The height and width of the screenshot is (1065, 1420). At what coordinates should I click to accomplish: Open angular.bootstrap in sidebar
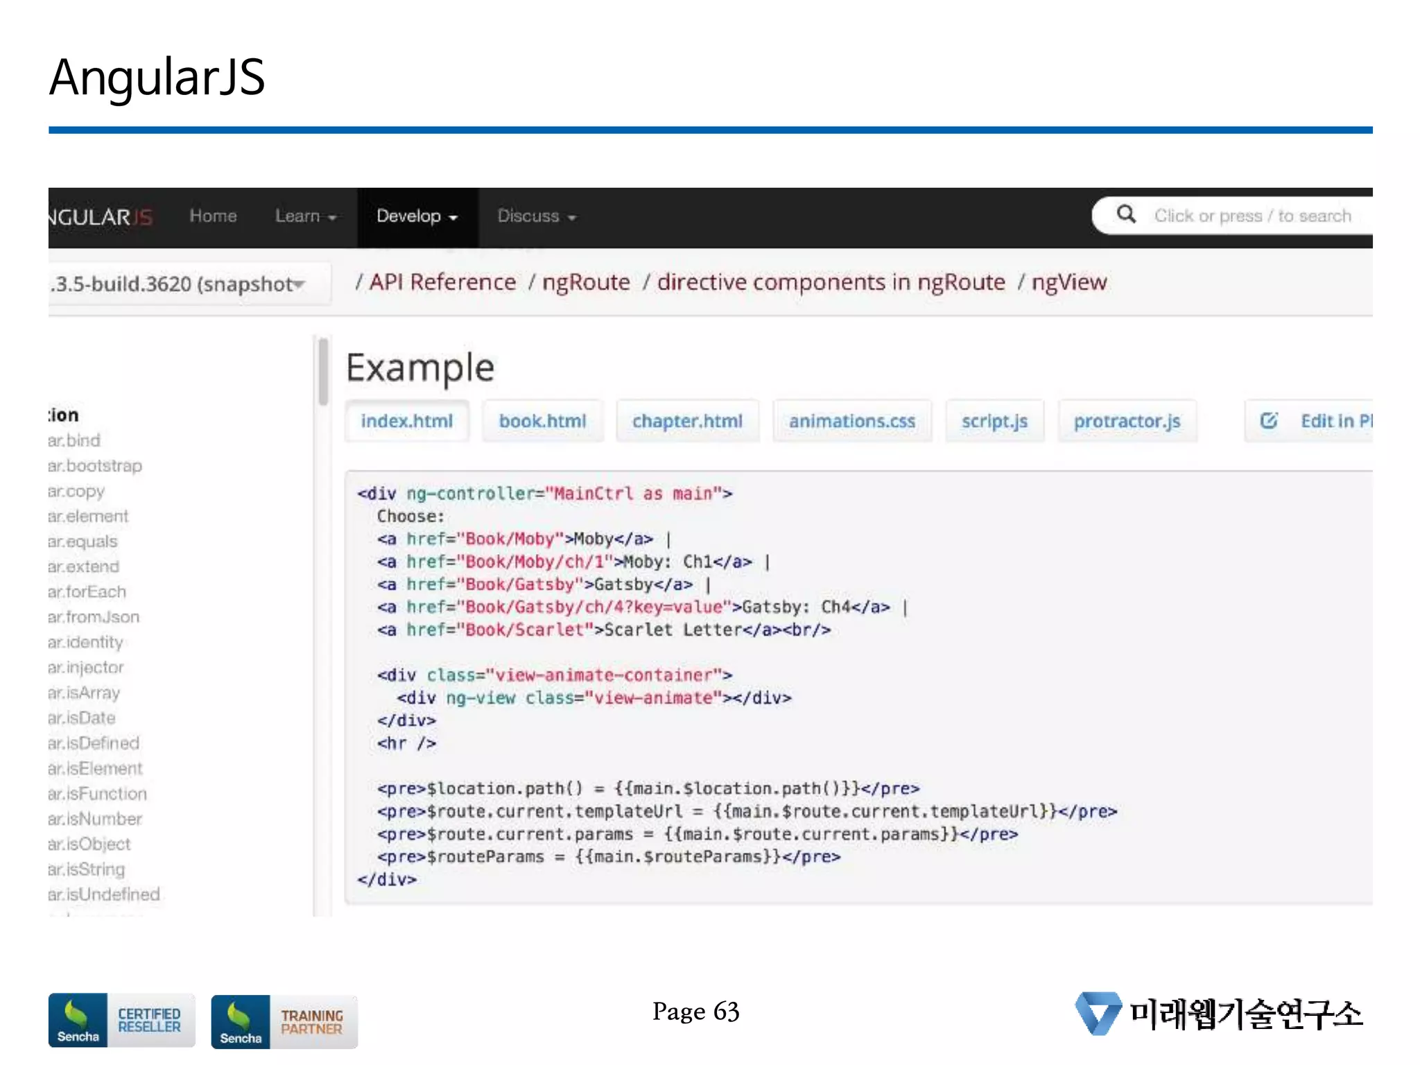tap(95, 465)
